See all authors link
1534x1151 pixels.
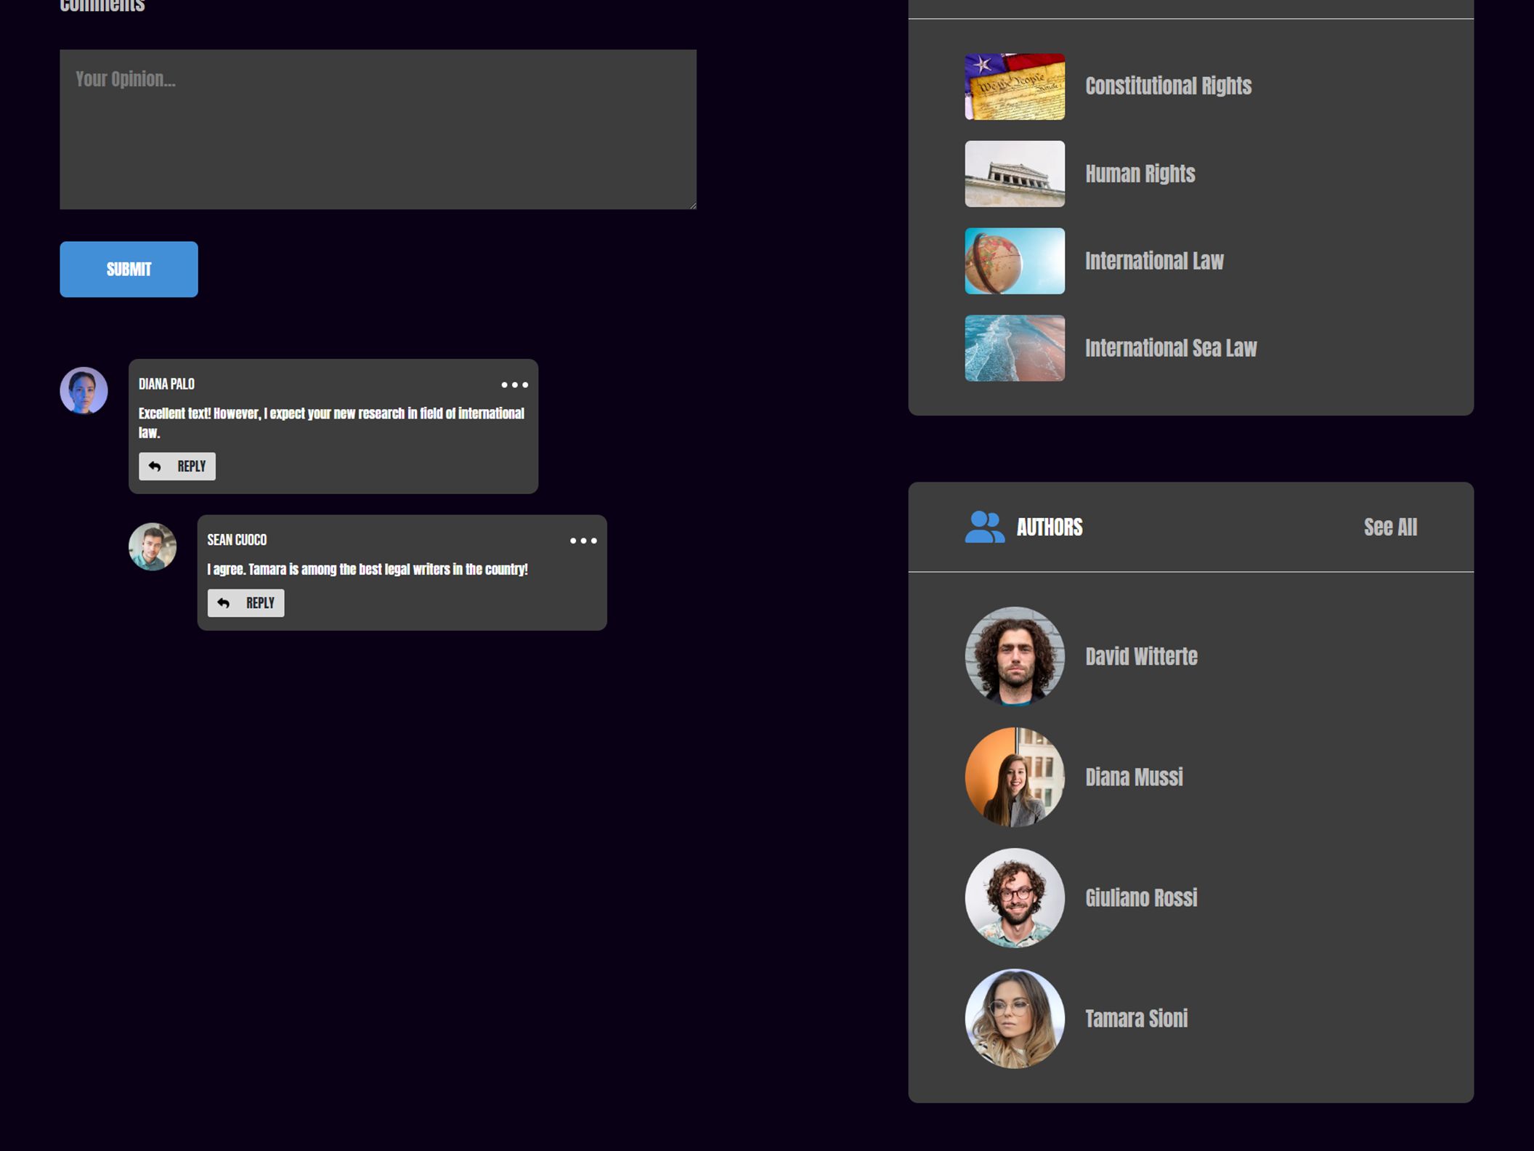pyautogui.click(x=1389, y=527)
